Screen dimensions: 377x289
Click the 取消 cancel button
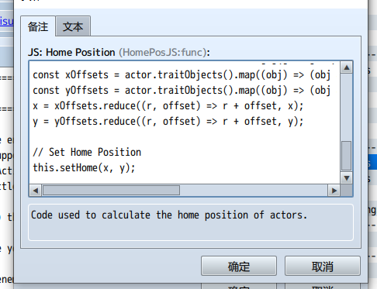(x=323, y=266)
